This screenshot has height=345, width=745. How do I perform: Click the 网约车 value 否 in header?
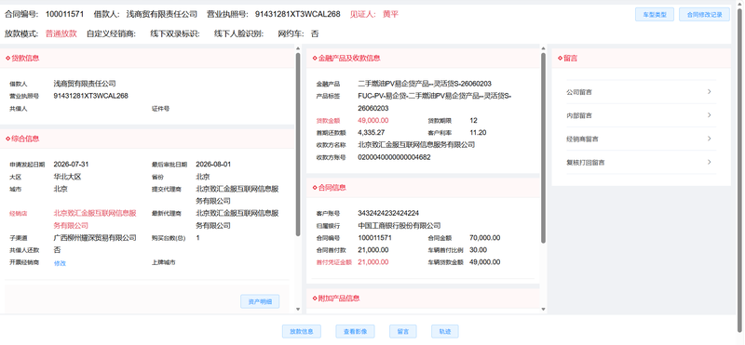tap(315, 33)
